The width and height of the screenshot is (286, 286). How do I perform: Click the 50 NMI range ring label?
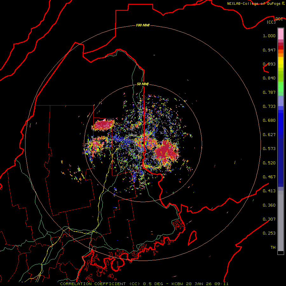tap(143, 84)
